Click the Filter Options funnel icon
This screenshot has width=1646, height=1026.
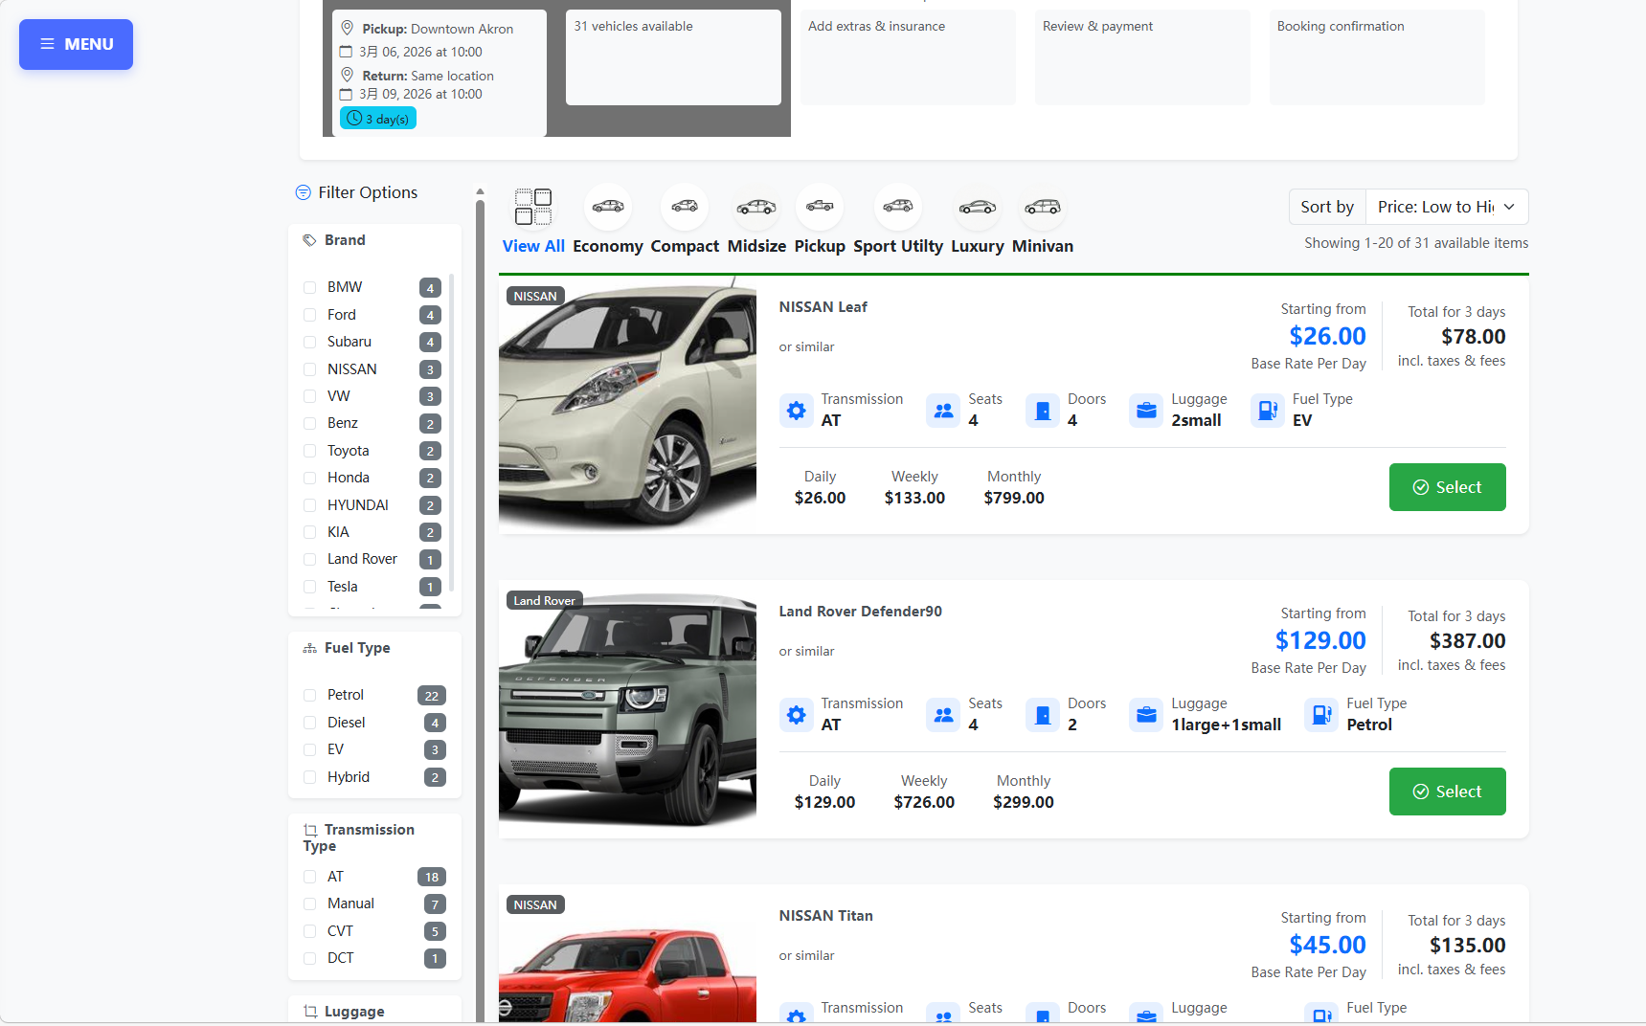coord(303,192)
